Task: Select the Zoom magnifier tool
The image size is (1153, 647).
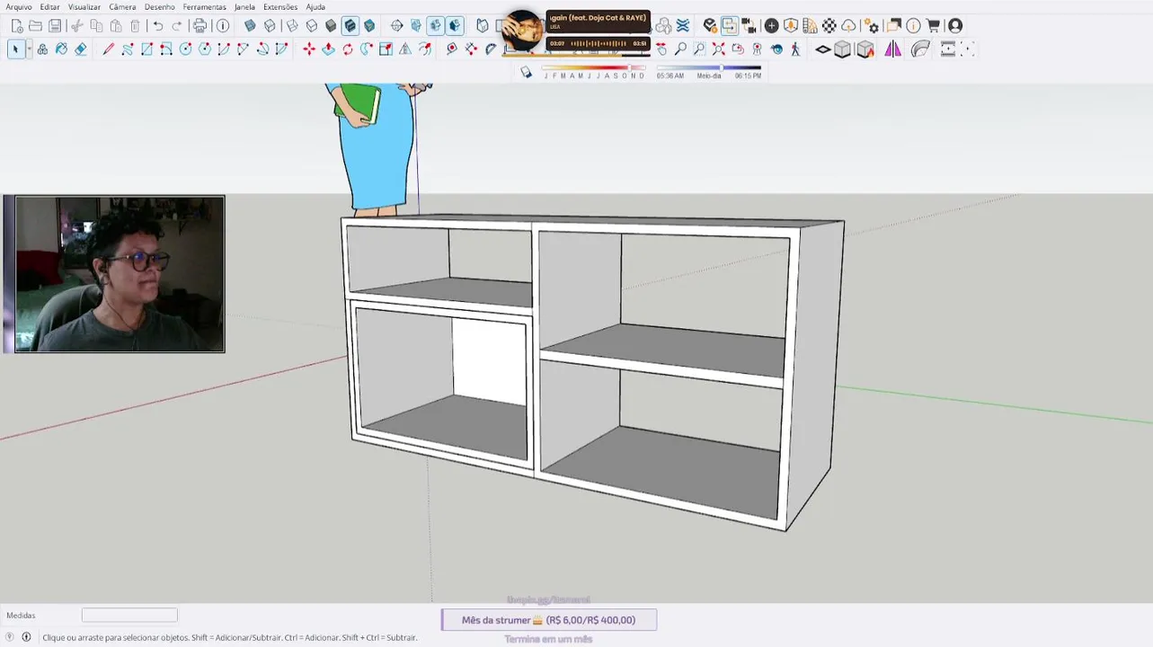Action: click(680, 49)
